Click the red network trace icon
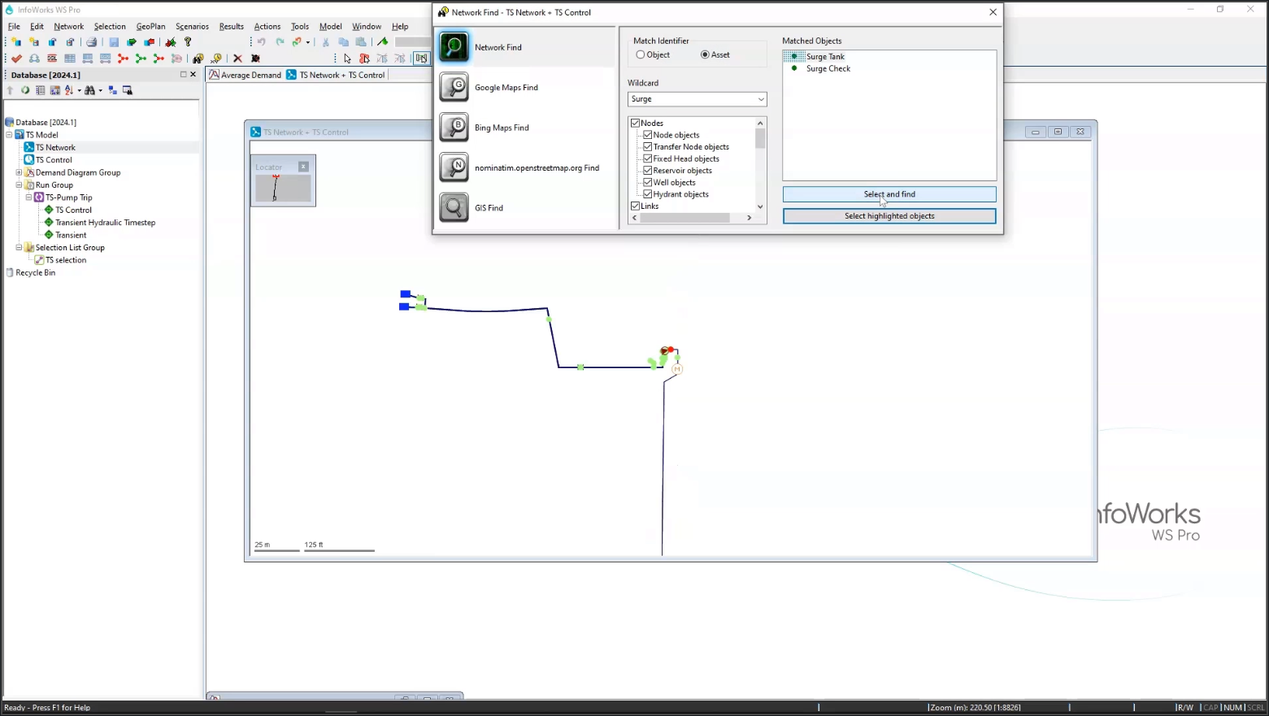1269x716 pixels. [x=124, y=59]
